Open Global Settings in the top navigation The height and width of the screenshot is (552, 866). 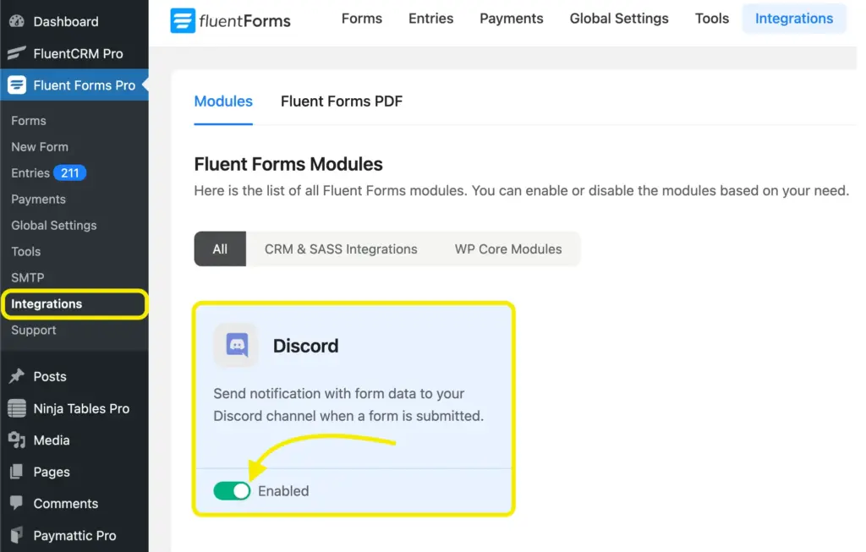618,18
